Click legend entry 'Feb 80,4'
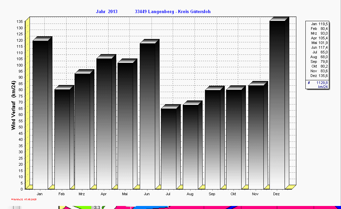 pos(319,29)
